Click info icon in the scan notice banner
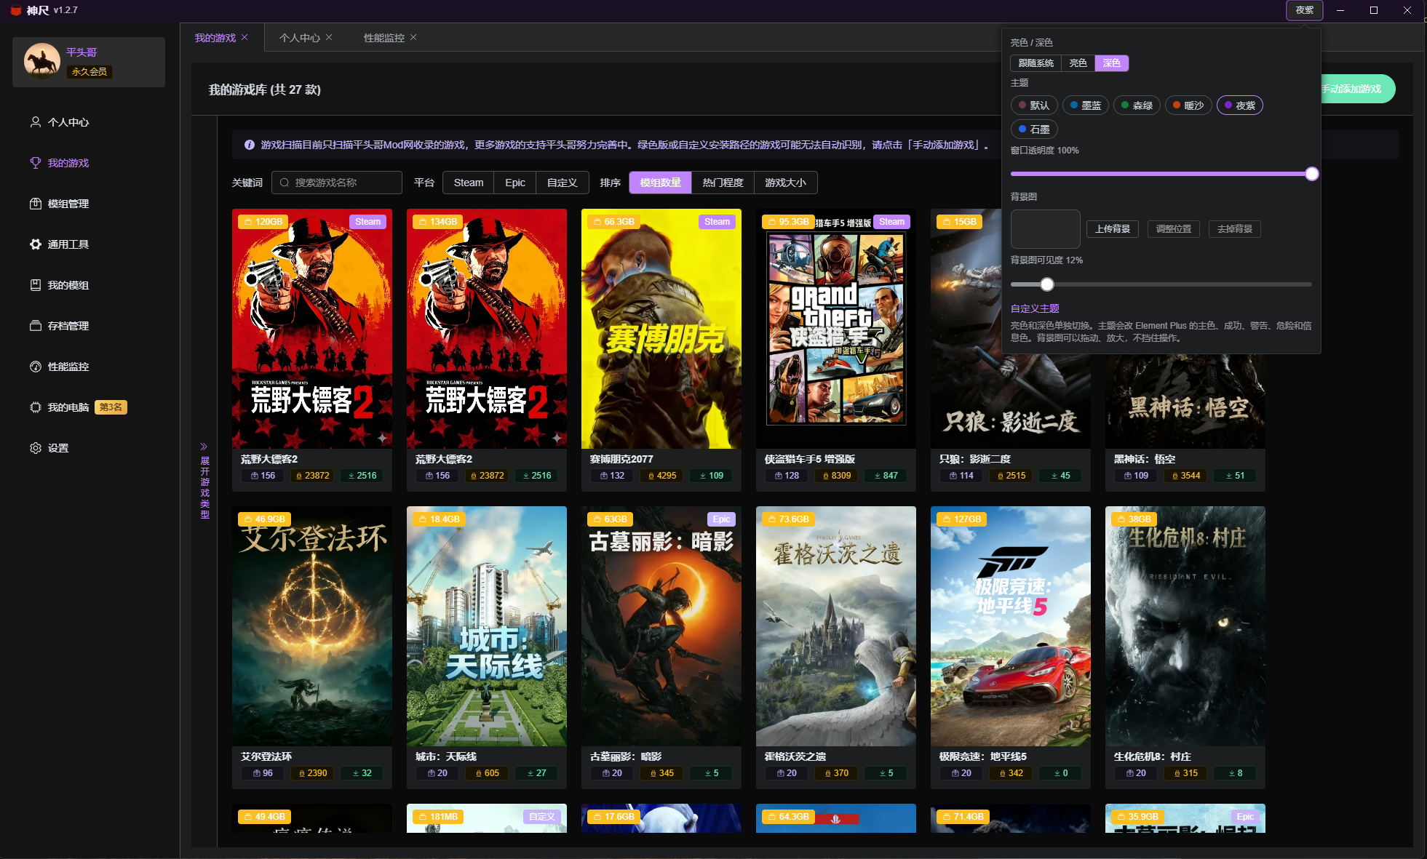1427x859 pixels. point(250,145)
